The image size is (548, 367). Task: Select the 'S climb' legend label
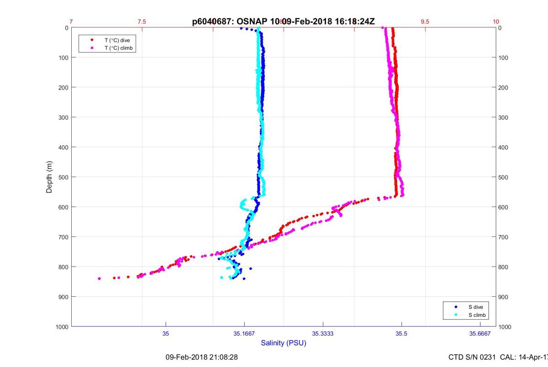tap(477, 315)
